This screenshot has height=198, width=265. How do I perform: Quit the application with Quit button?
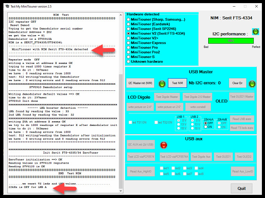click(242, 188)
